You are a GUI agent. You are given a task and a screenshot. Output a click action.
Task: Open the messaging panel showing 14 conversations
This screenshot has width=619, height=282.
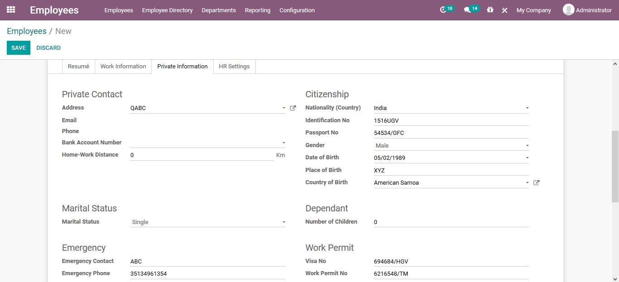pos(470,9)
